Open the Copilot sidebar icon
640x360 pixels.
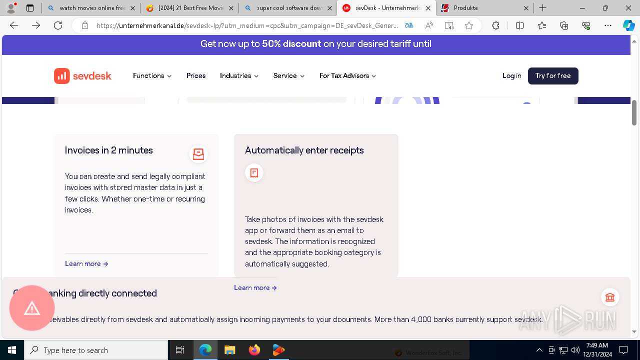(x=628, y=25)
